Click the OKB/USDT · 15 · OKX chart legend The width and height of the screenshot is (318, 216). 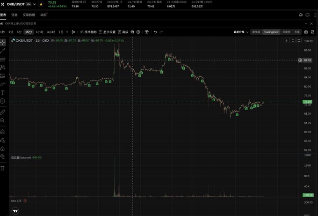coord(32,41)
